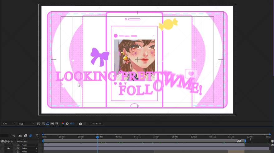Click the icon below the Comp Marker Bin

pos(272,145)
